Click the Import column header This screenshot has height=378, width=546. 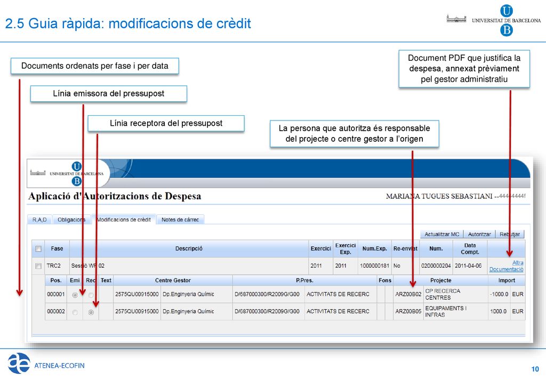[507, 280]
